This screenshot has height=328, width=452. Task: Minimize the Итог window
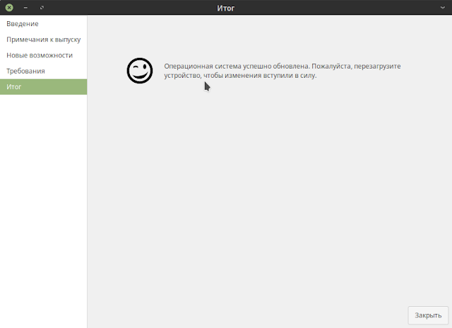click(x=25, y=8)
